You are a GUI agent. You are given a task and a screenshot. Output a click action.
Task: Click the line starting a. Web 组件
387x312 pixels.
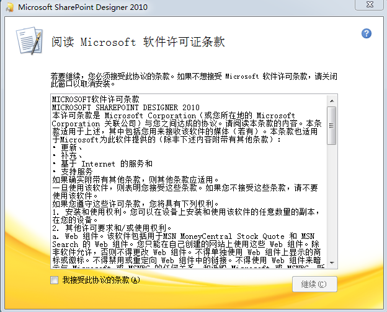(184, 236)
